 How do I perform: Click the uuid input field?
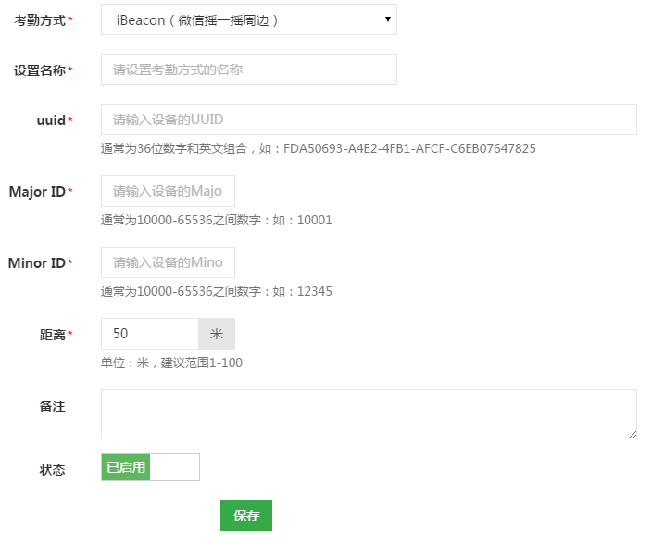369,120
